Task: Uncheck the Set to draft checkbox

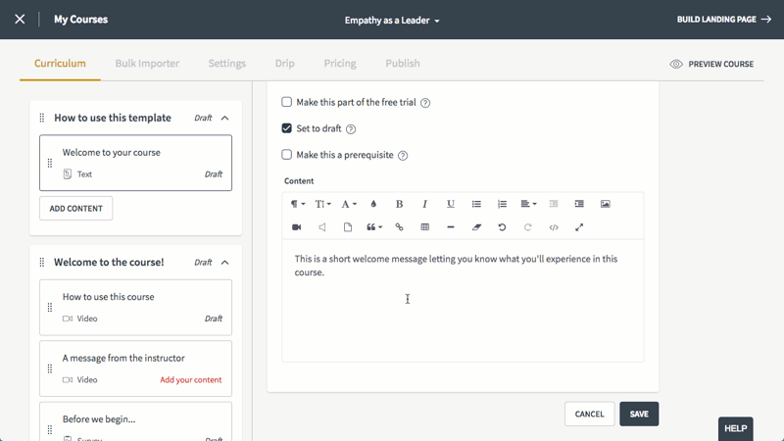Action: tap(286, 128)
